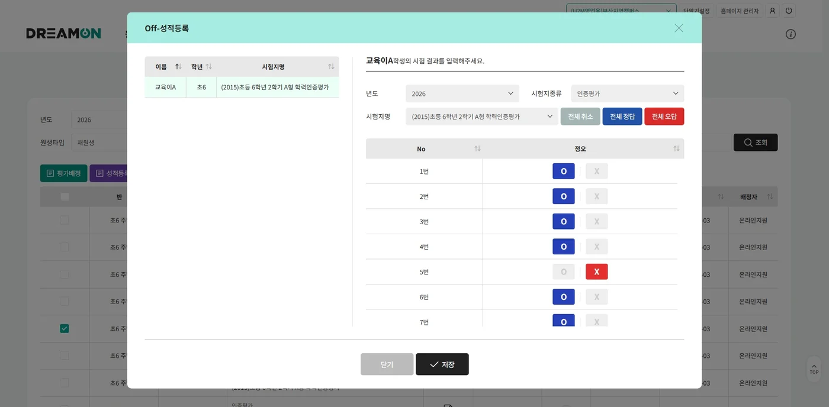Click the 4번 row label
The image size is (829, 407).
pos(424,247)
